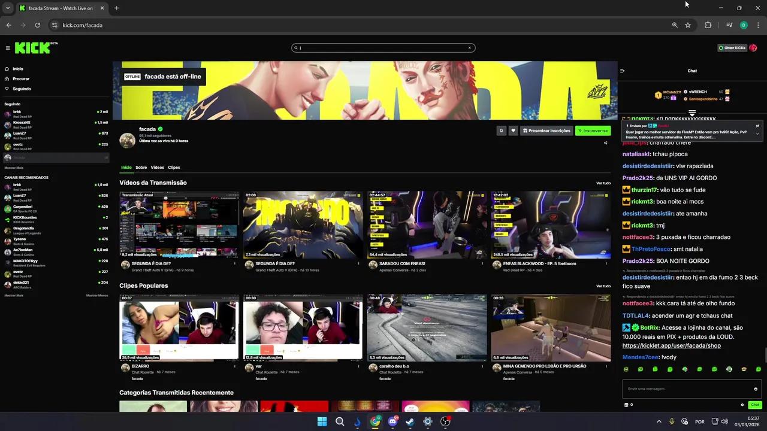Click Mostrar Menos in recommended channels
The height and width of the screenshot is (431, 767).
pyautogui.click(x=97, y=295)
